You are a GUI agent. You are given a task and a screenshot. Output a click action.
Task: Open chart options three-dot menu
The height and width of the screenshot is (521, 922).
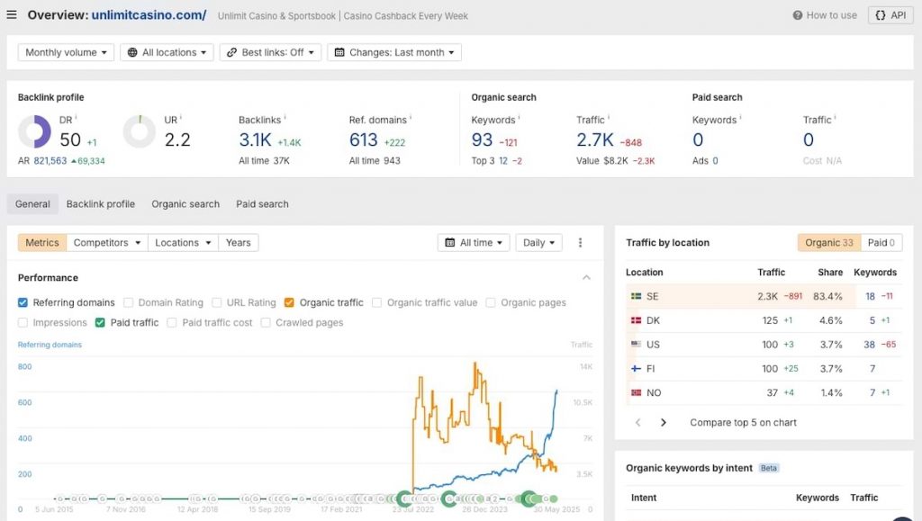[x=581, y=243]
